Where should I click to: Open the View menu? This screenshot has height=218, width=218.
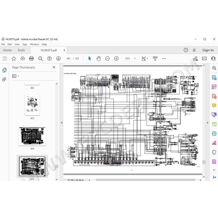[17, 44]
